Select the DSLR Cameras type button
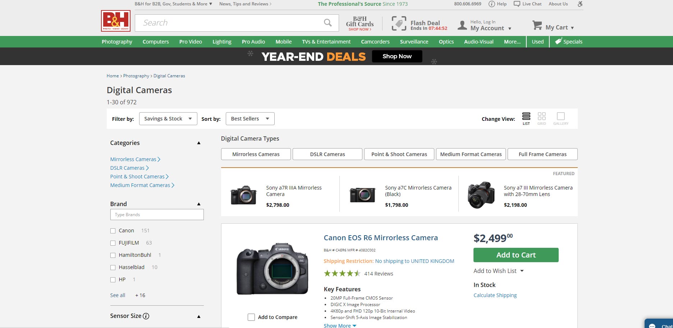Screen dimensions: 673x328 click(327, 154)
